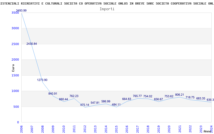Click the 2022 x-axis year label
The image size is (214, 134).
(x=190, y=129)
